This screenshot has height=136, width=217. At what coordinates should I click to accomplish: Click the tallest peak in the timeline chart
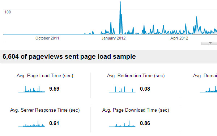tap(120, 2)
